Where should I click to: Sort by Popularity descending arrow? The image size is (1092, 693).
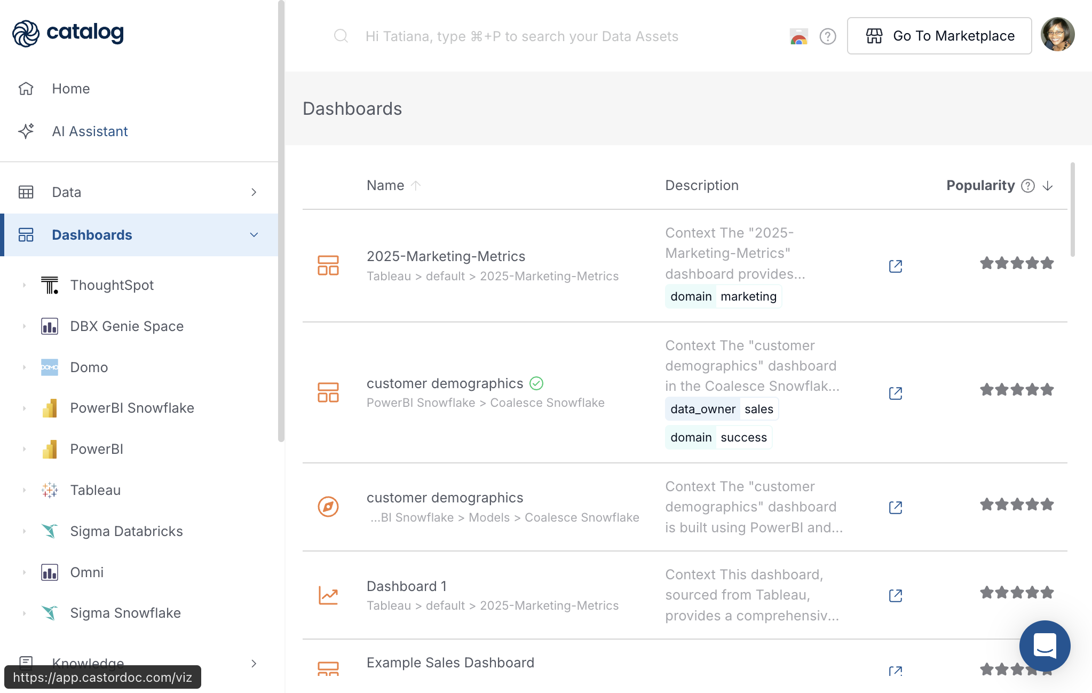[x=1048, y=186]
